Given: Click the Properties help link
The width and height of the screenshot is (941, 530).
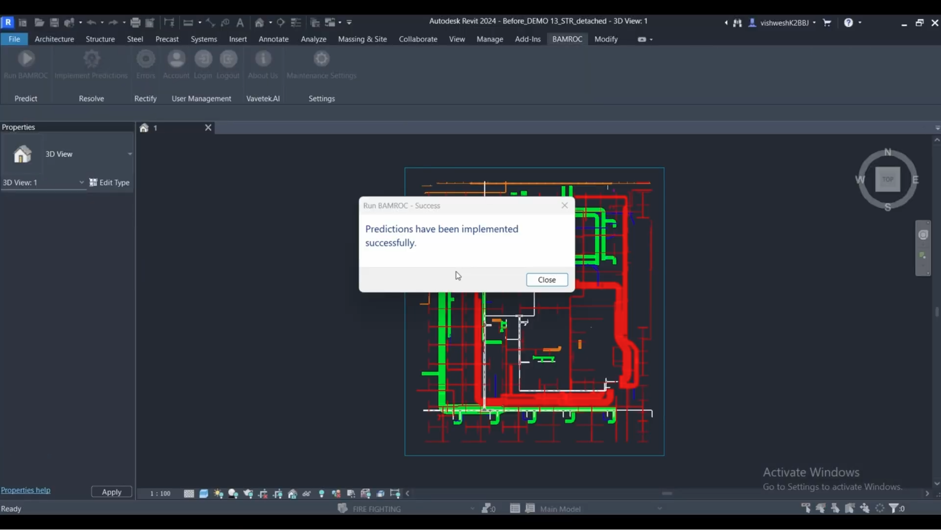Looking at the screenshot, I should pyautogui.click(x=26, y=490).
